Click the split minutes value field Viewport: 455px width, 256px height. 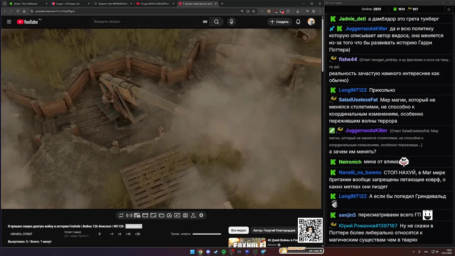point(100,234)
